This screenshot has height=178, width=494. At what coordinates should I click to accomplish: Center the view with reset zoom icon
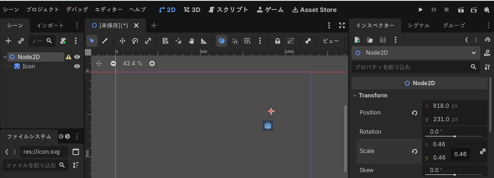point(99,64)
